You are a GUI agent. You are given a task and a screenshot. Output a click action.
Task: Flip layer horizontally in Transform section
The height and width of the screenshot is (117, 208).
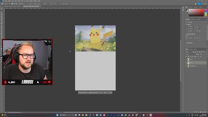coord(197,31)
